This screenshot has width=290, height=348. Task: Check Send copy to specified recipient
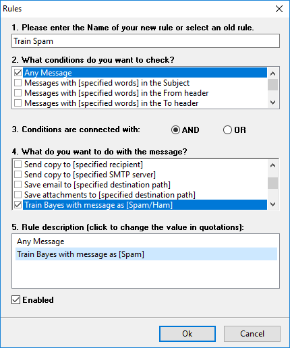pos(18,165)
